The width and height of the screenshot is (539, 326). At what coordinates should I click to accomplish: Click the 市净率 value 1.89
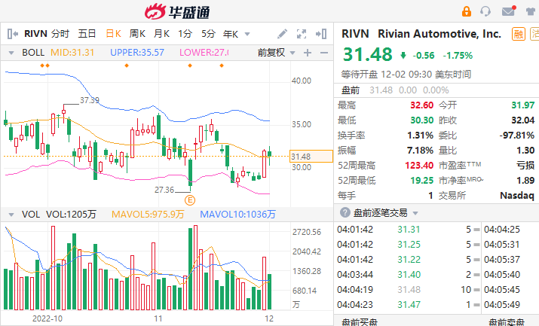pyautogui.click(x=525, y=181)
